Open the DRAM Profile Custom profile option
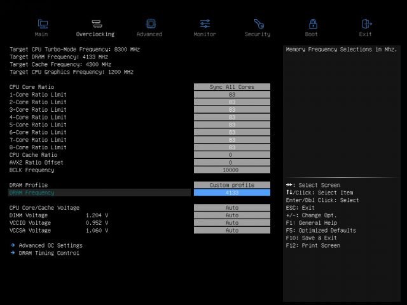Viewport: 407px width, 305px height. coord(232,185)
